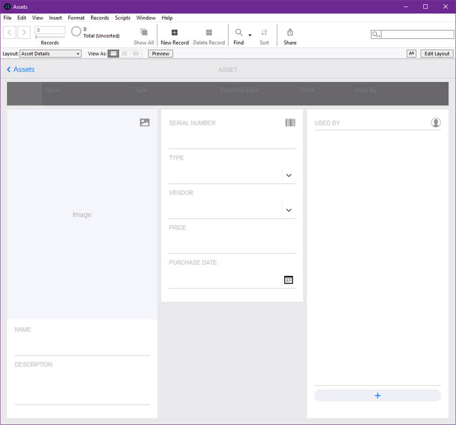The height and width of the screenshot is (425, 456).
Task: Click the Find magnifier icon
Action: [x=239, y=32]
